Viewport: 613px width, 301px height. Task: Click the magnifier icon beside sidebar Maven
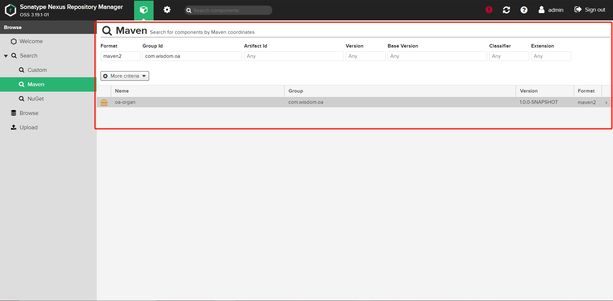point(22,84)
